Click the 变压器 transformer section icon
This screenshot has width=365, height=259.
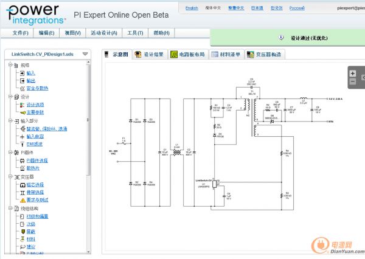click(x=17, y=178)
